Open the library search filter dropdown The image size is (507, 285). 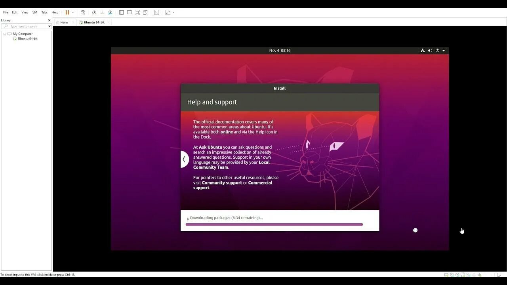pyautogui.click(x=50, y=27)
